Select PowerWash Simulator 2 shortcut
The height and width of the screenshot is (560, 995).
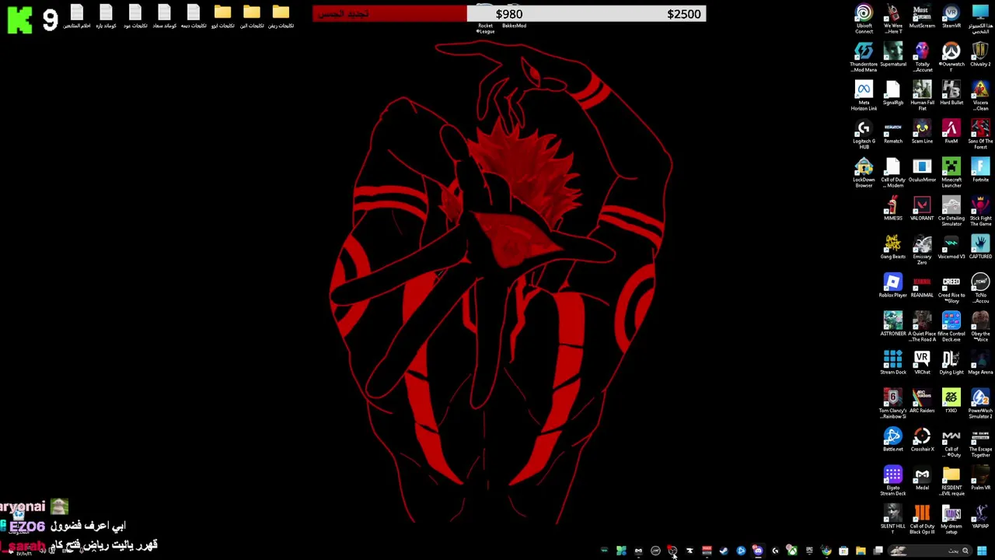coord(980,404)
